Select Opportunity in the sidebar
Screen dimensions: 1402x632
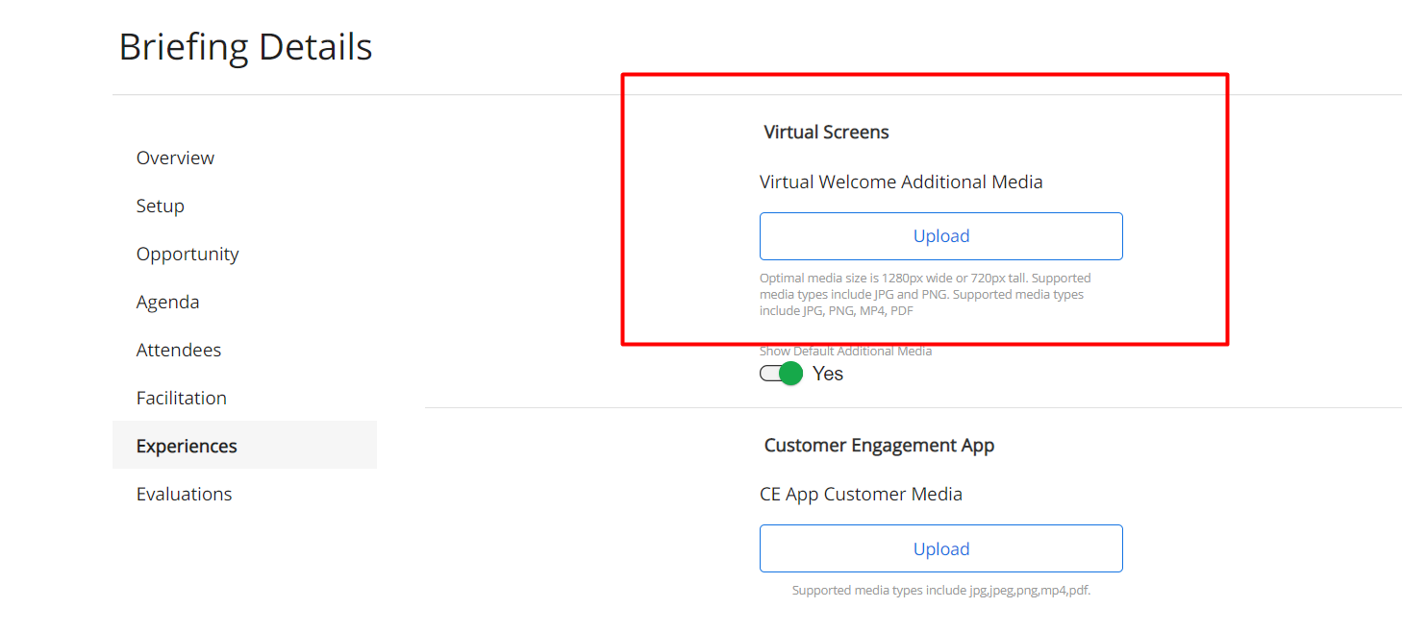pos(188,254)
